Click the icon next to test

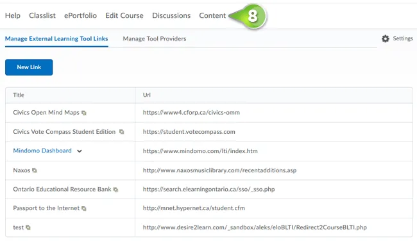(x=28, y=227)
